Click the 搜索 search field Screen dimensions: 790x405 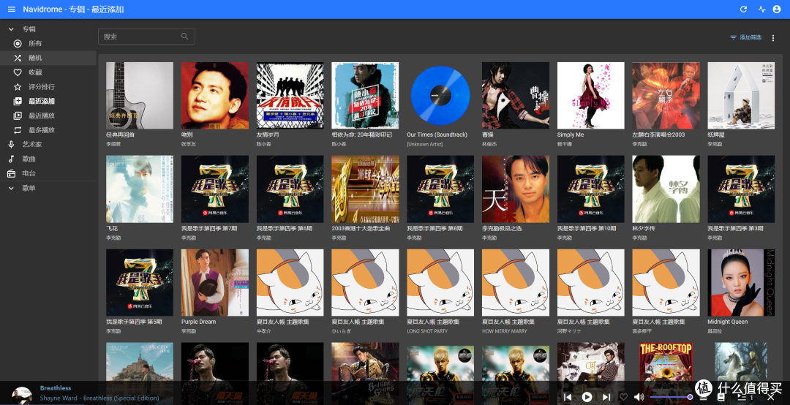coord(146,37)
